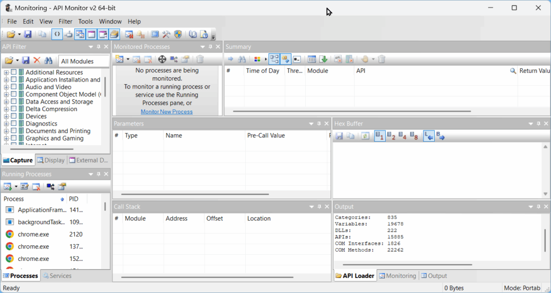This screenshot has height=293, width=551.
Task: Check the Data Access and Storage checkbox
Action: [x=13, y=101]
